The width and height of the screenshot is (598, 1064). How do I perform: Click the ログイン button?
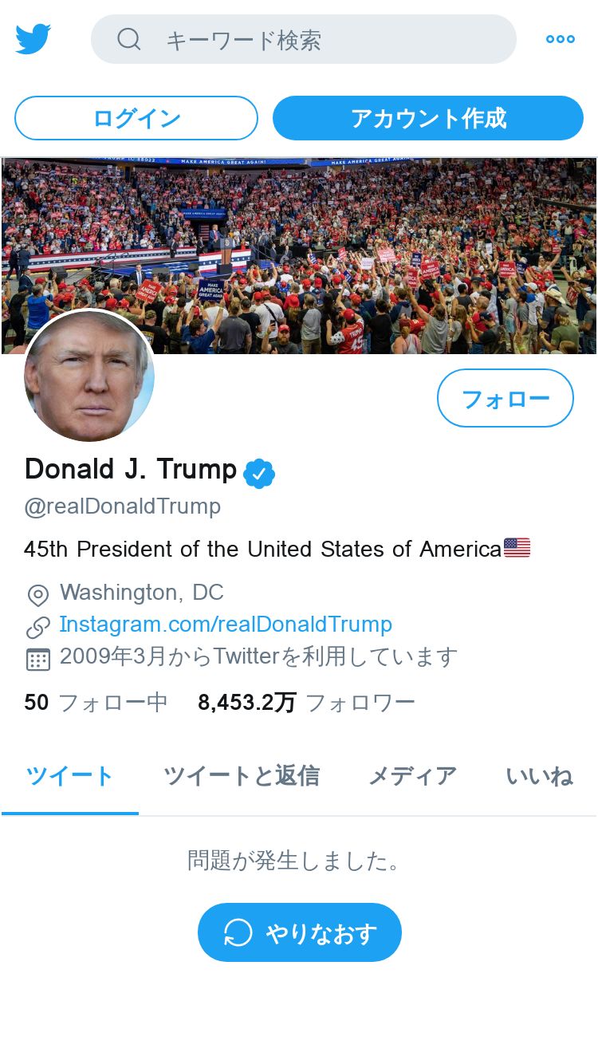[x=136, y=118]
